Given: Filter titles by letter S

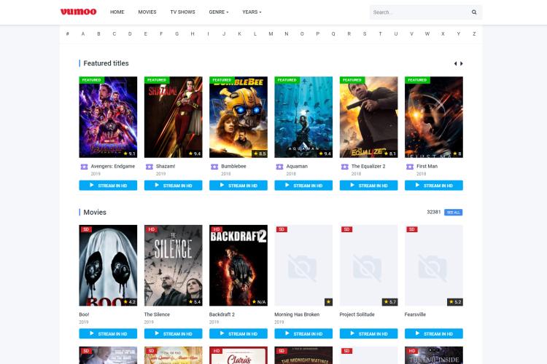Looking at the screenshot, I should [x=365, y=33].
